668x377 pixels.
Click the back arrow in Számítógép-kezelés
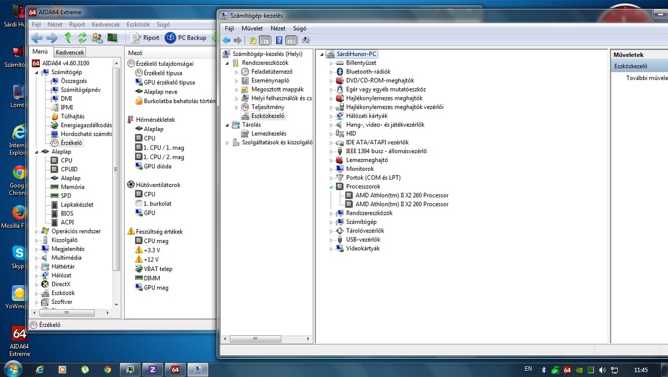pyautogui.click(x=226, y=40)
